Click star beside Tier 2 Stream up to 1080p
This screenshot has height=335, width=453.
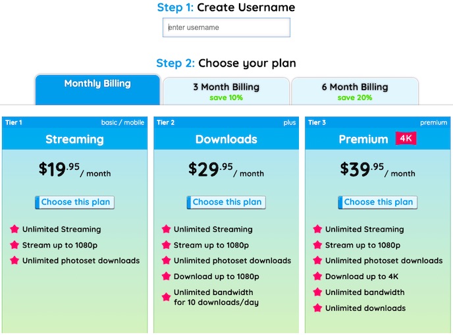(x=166, y=245)
